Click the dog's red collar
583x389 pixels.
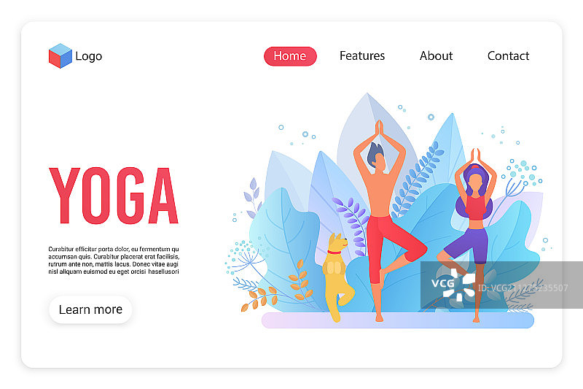(x=334, y=252)
